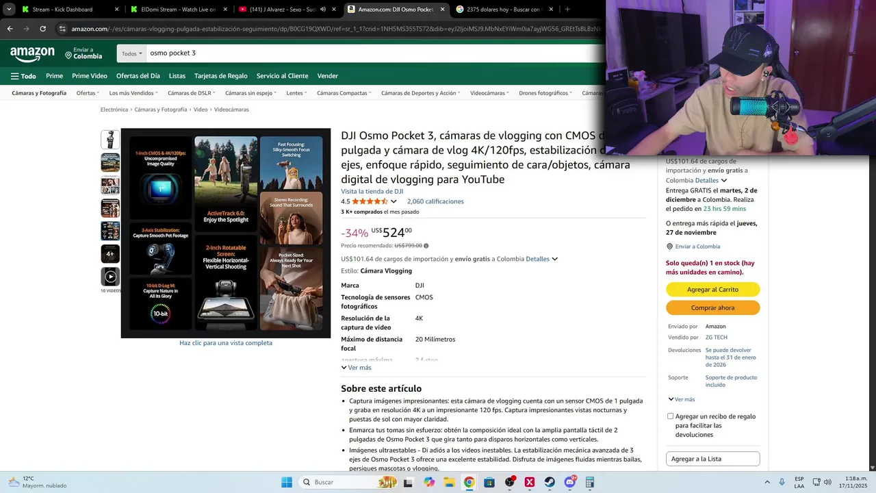Click the location pin Enviar a Colombia link

click(693, 246)
